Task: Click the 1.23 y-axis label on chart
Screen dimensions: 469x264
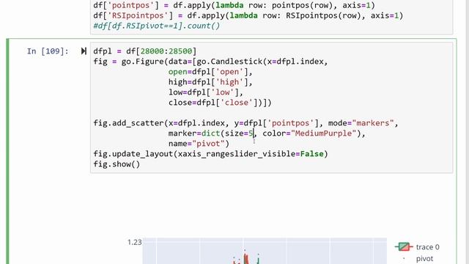Action: [134, 242]
